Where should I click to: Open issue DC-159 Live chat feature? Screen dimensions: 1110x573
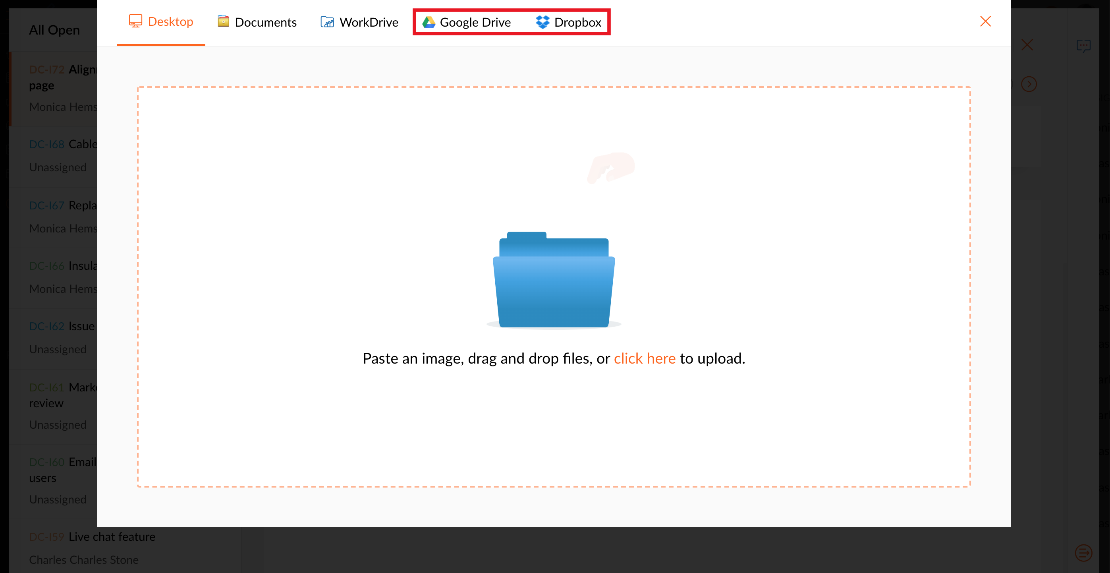112,537
